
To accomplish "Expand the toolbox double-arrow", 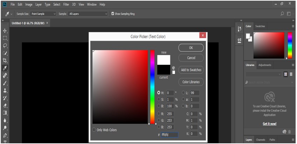I will point(3,20).
